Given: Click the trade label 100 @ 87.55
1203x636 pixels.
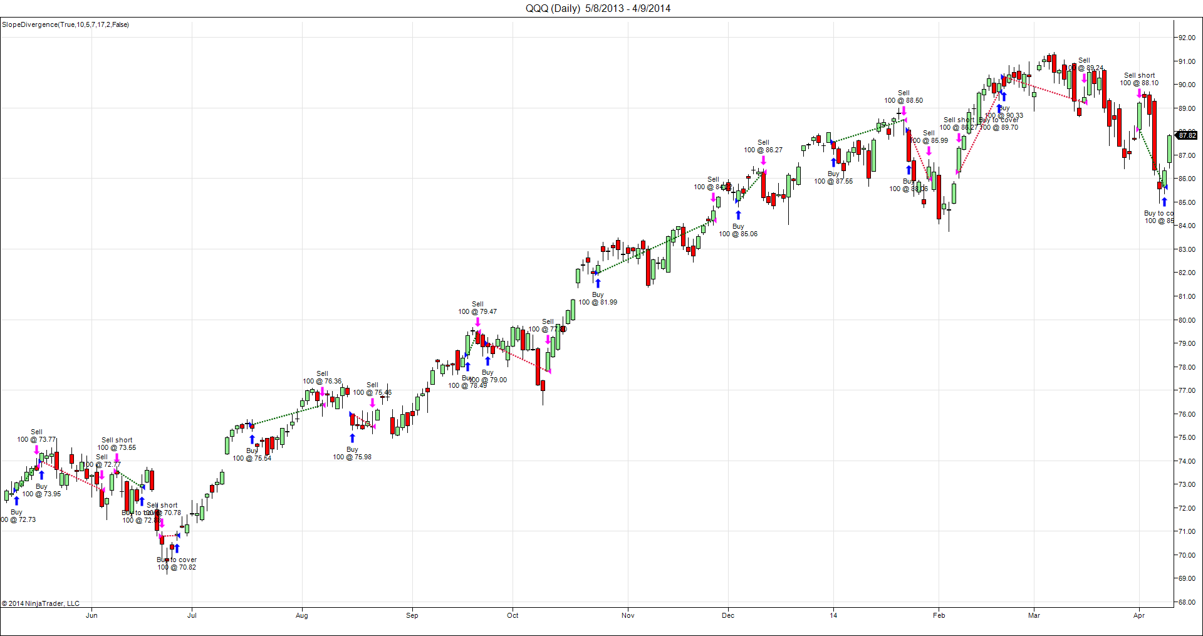Looking at the screenshot, I should click(833, 182).
